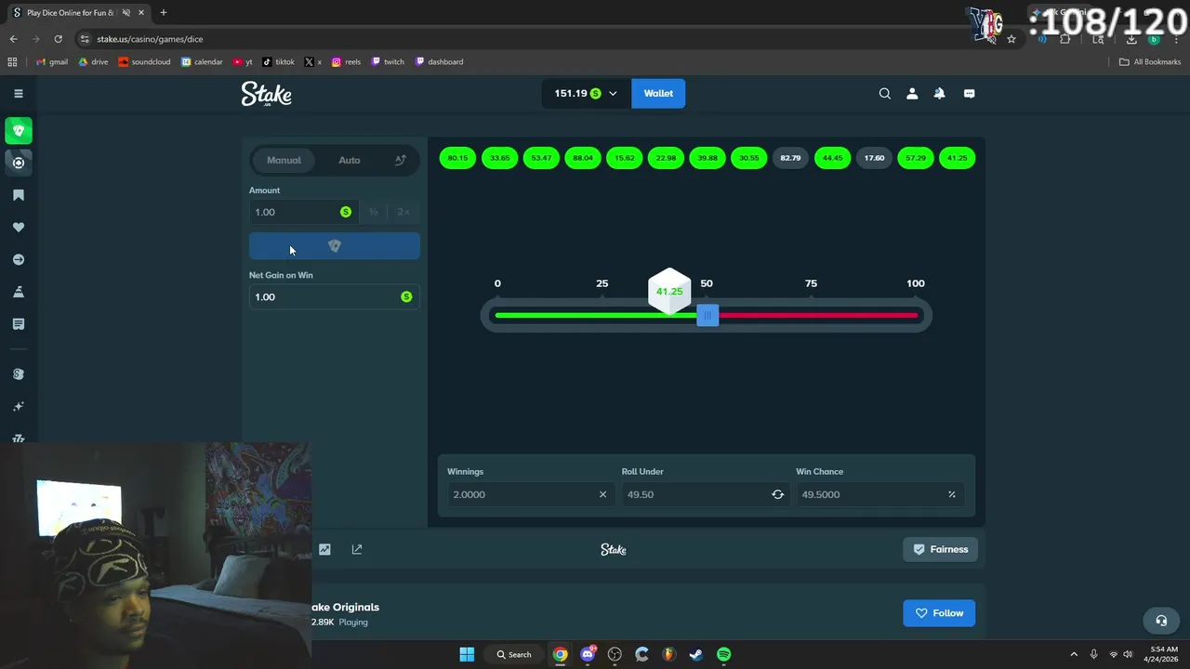The width and height of the screenshot is (1190, 669).
Task: Open the live stats chart icon
Action: click(324, 549)
